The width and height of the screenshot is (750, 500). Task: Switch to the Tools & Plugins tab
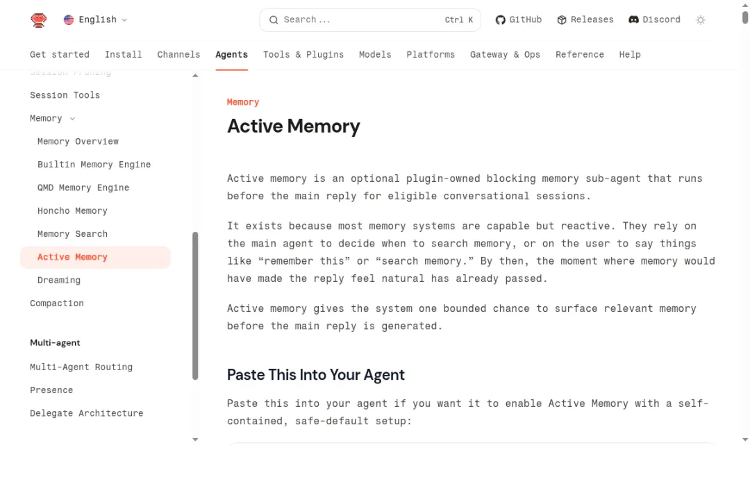pos(303,54)
